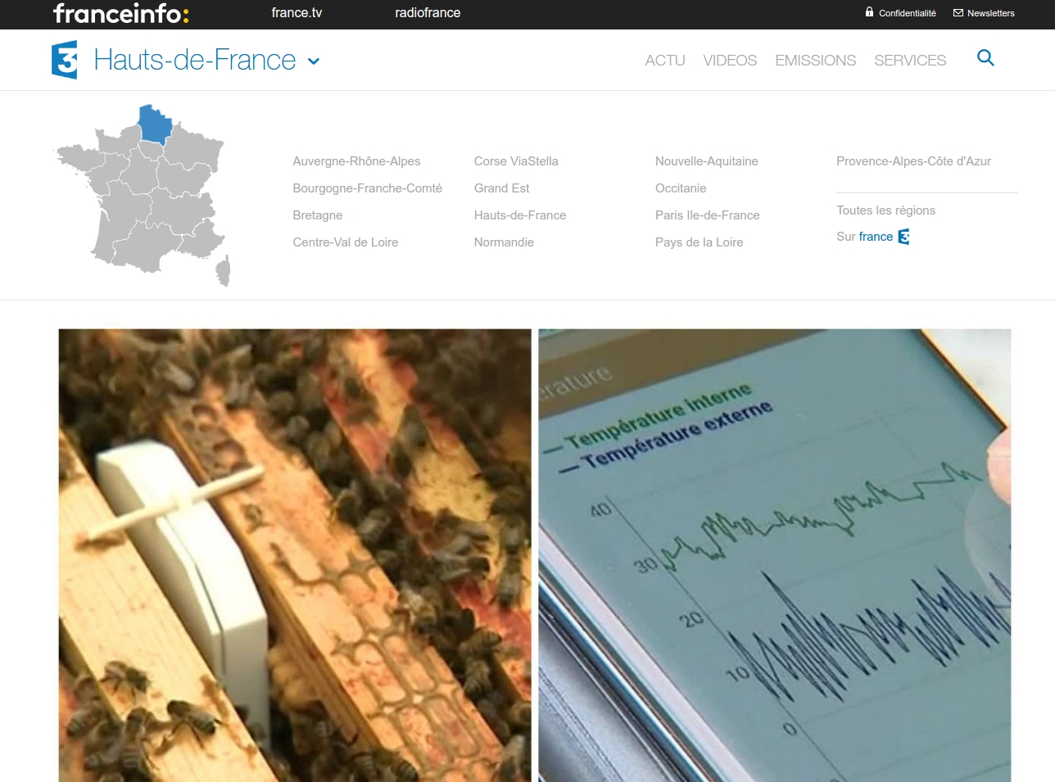Viewport: 1055px width, 782px height.
Task: Select the Bretagne region
Action: coord(318,215)
